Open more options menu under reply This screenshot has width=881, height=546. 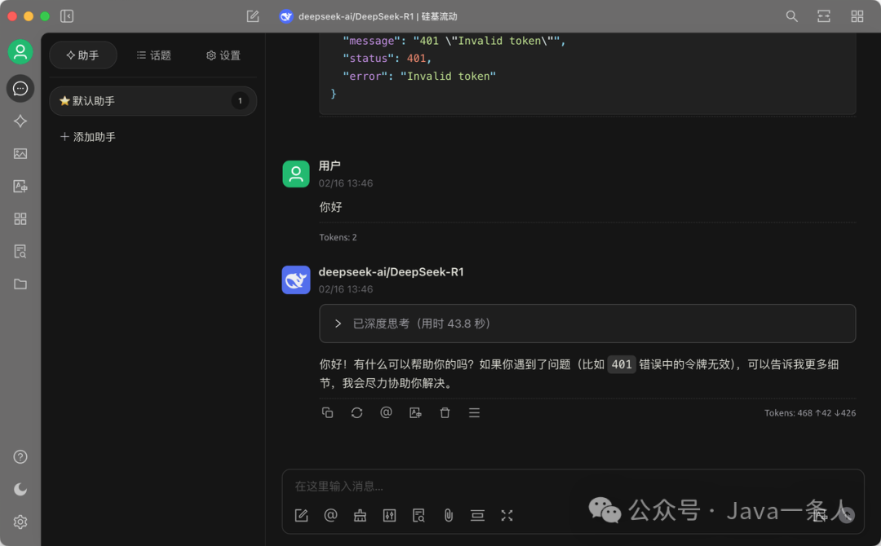pyautogui.click(x=474, y=413)
